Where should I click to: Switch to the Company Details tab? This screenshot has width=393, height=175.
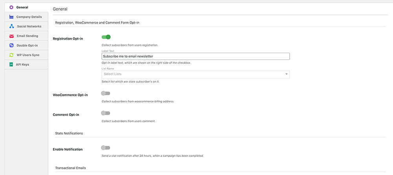29,17
